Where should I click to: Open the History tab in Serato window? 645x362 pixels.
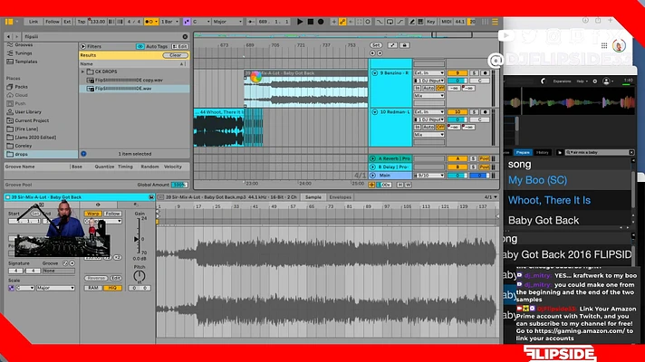[542, 152]
